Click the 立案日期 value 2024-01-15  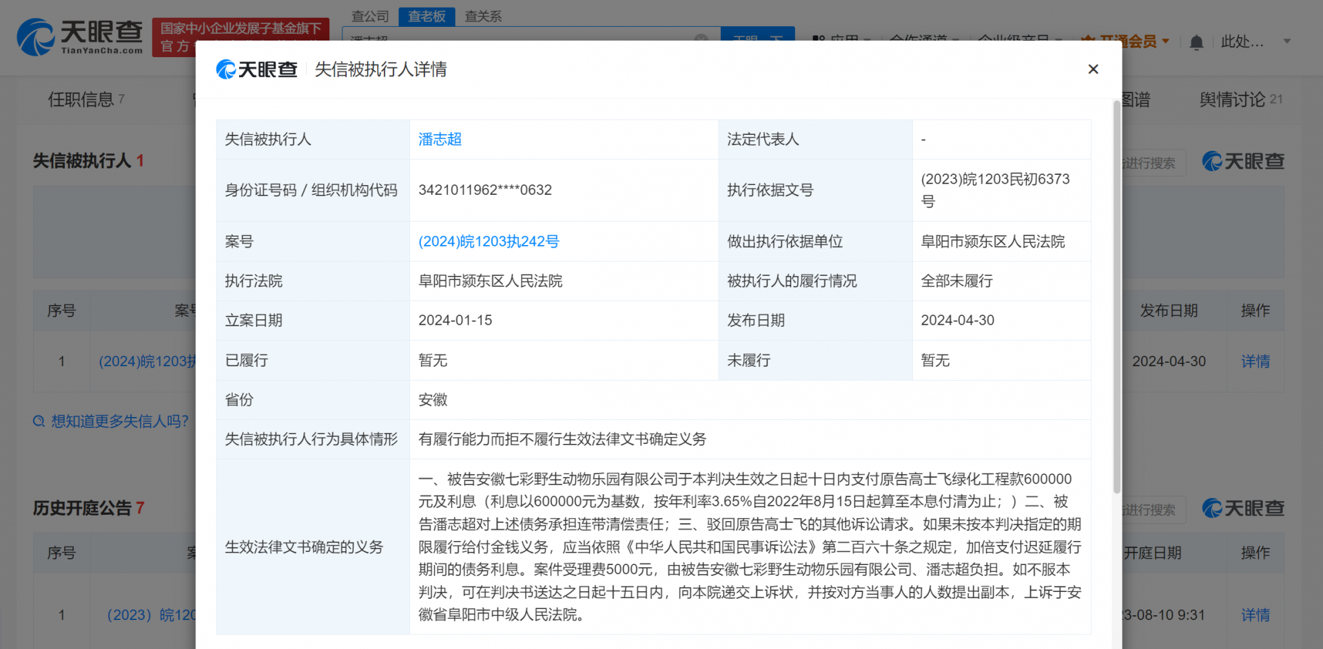pyautogui.click(x=455, y=321)
